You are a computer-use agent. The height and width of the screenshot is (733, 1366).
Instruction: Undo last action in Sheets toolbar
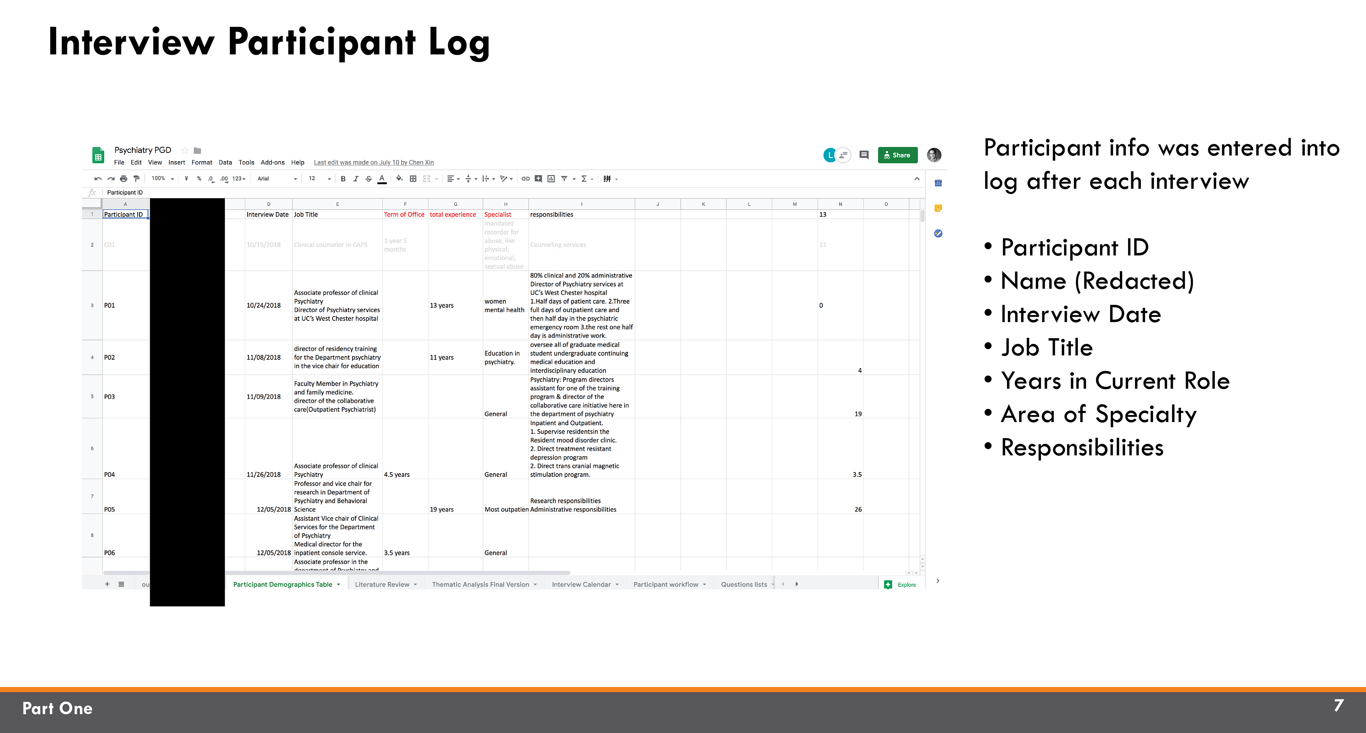click(98, 179)
